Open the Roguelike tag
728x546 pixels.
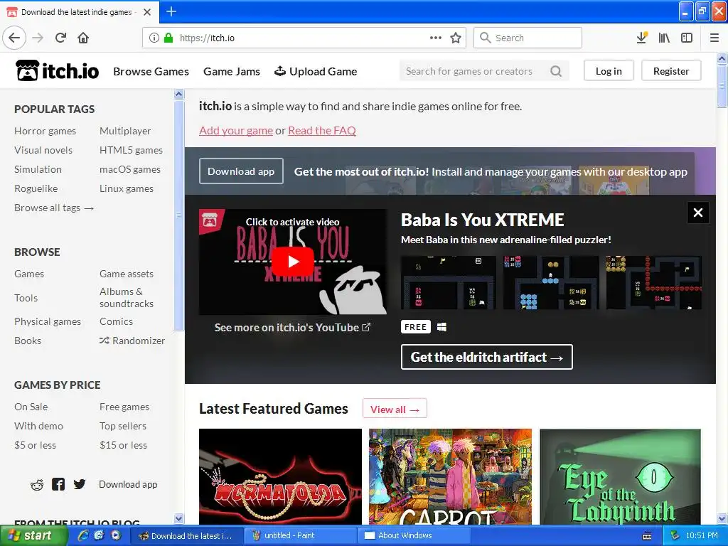point(36,188)
